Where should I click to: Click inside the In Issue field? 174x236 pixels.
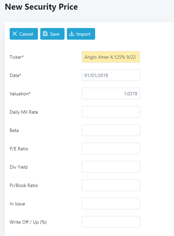point(111,204)
